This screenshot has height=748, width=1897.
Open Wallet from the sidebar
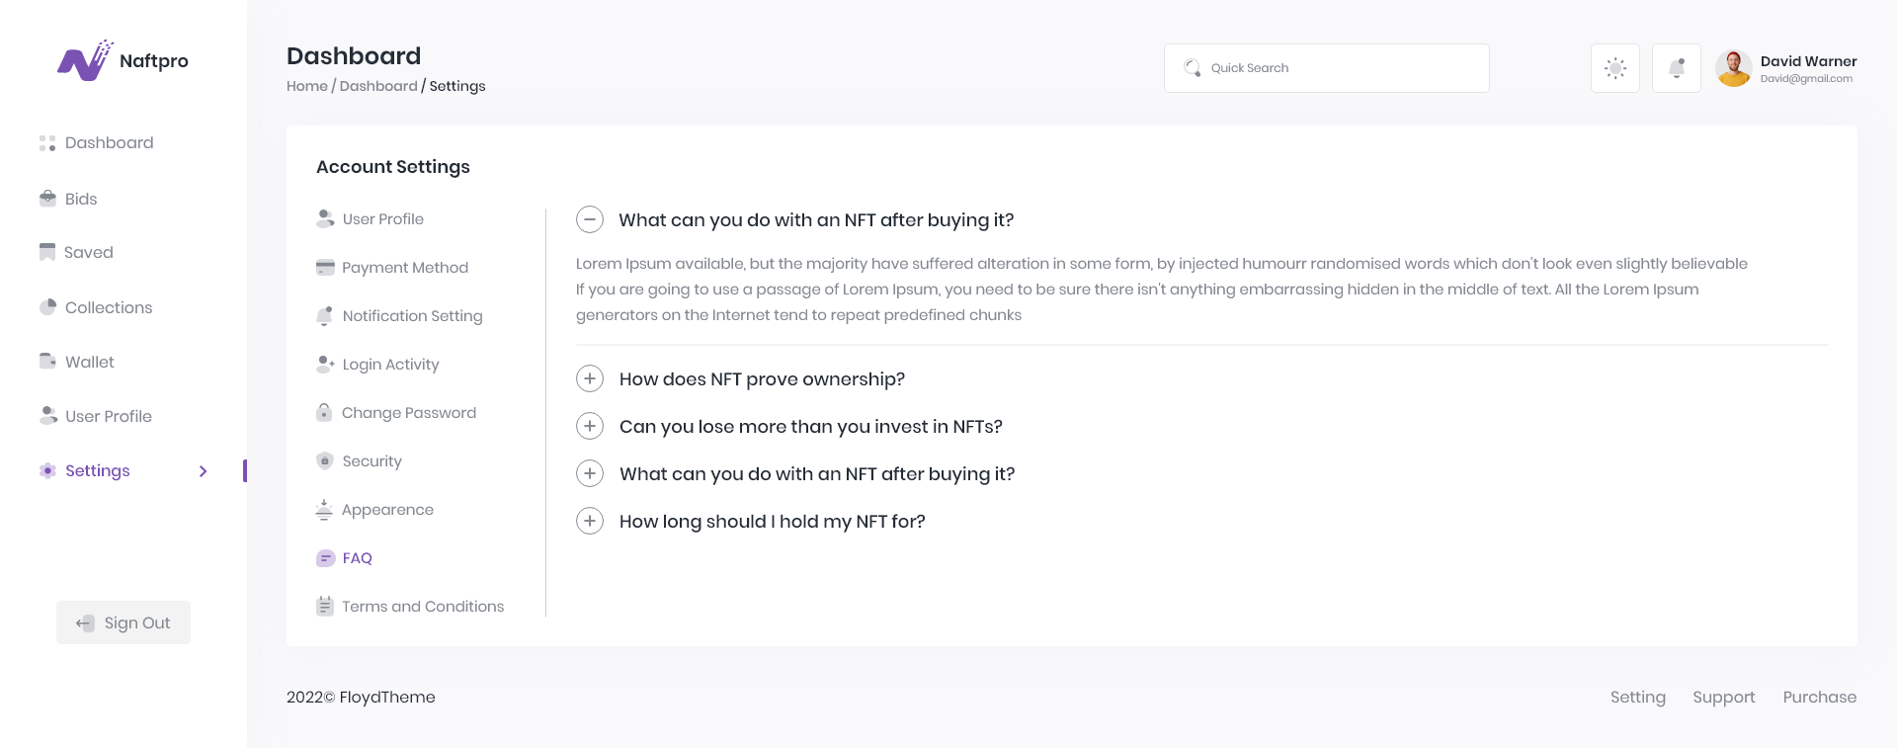[x=89, y=362]
